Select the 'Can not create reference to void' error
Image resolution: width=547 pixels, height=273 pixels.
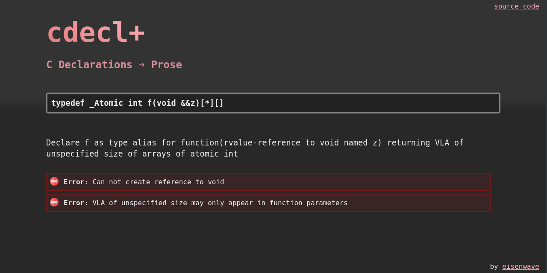(158, 182)
